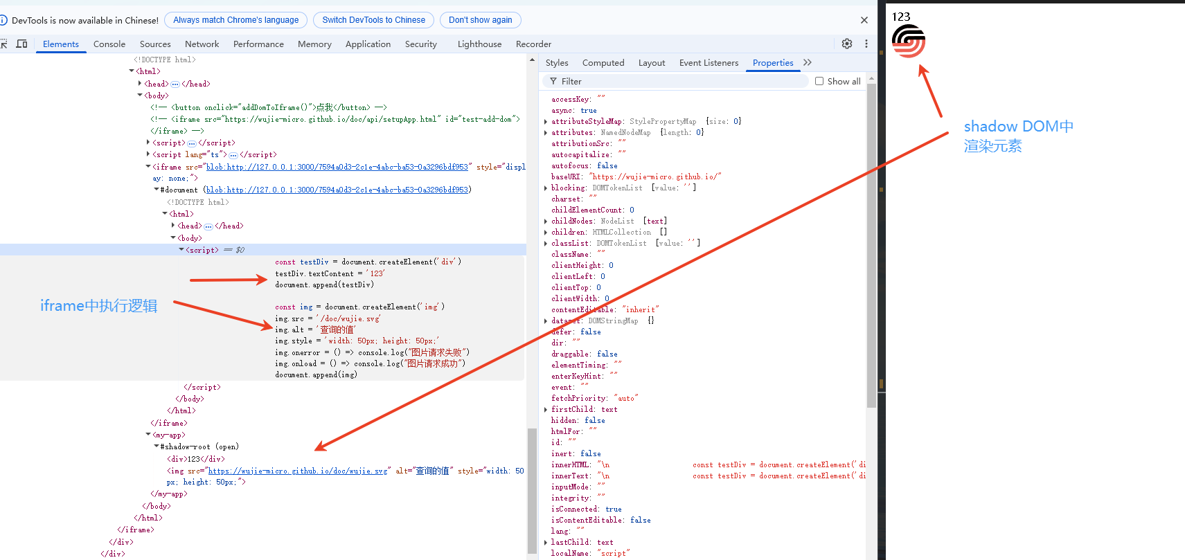The image size is (1185, 560).
Task: Open the Layout sidebar tab
Action: click(652, 62)
